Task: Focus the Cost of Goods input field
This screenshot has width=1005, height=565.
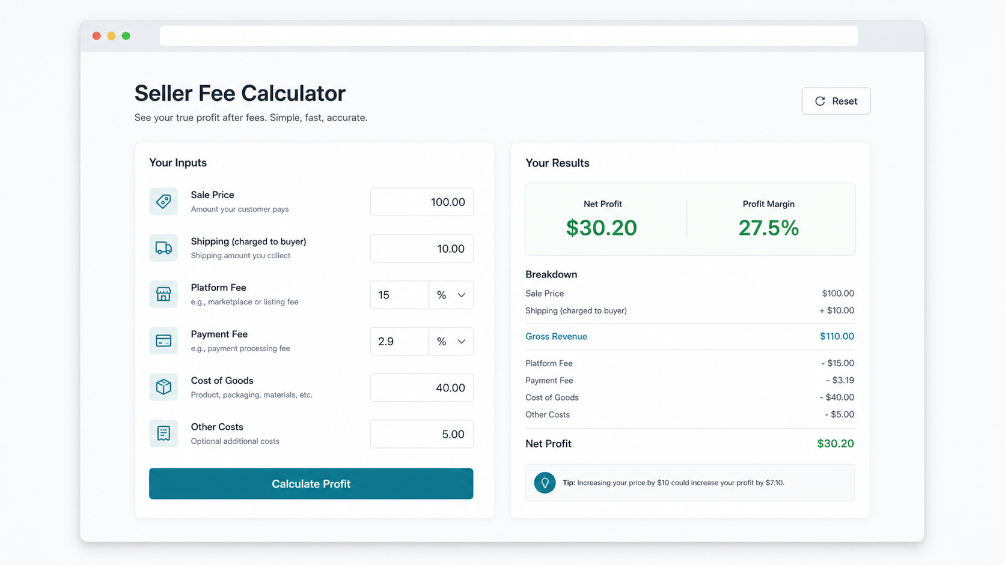Action: coord(421,388)
